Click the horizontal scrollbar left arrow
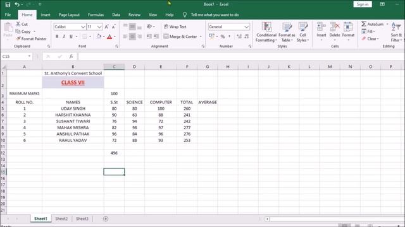Viewport: 405px width, 227px height. point(267,219)
